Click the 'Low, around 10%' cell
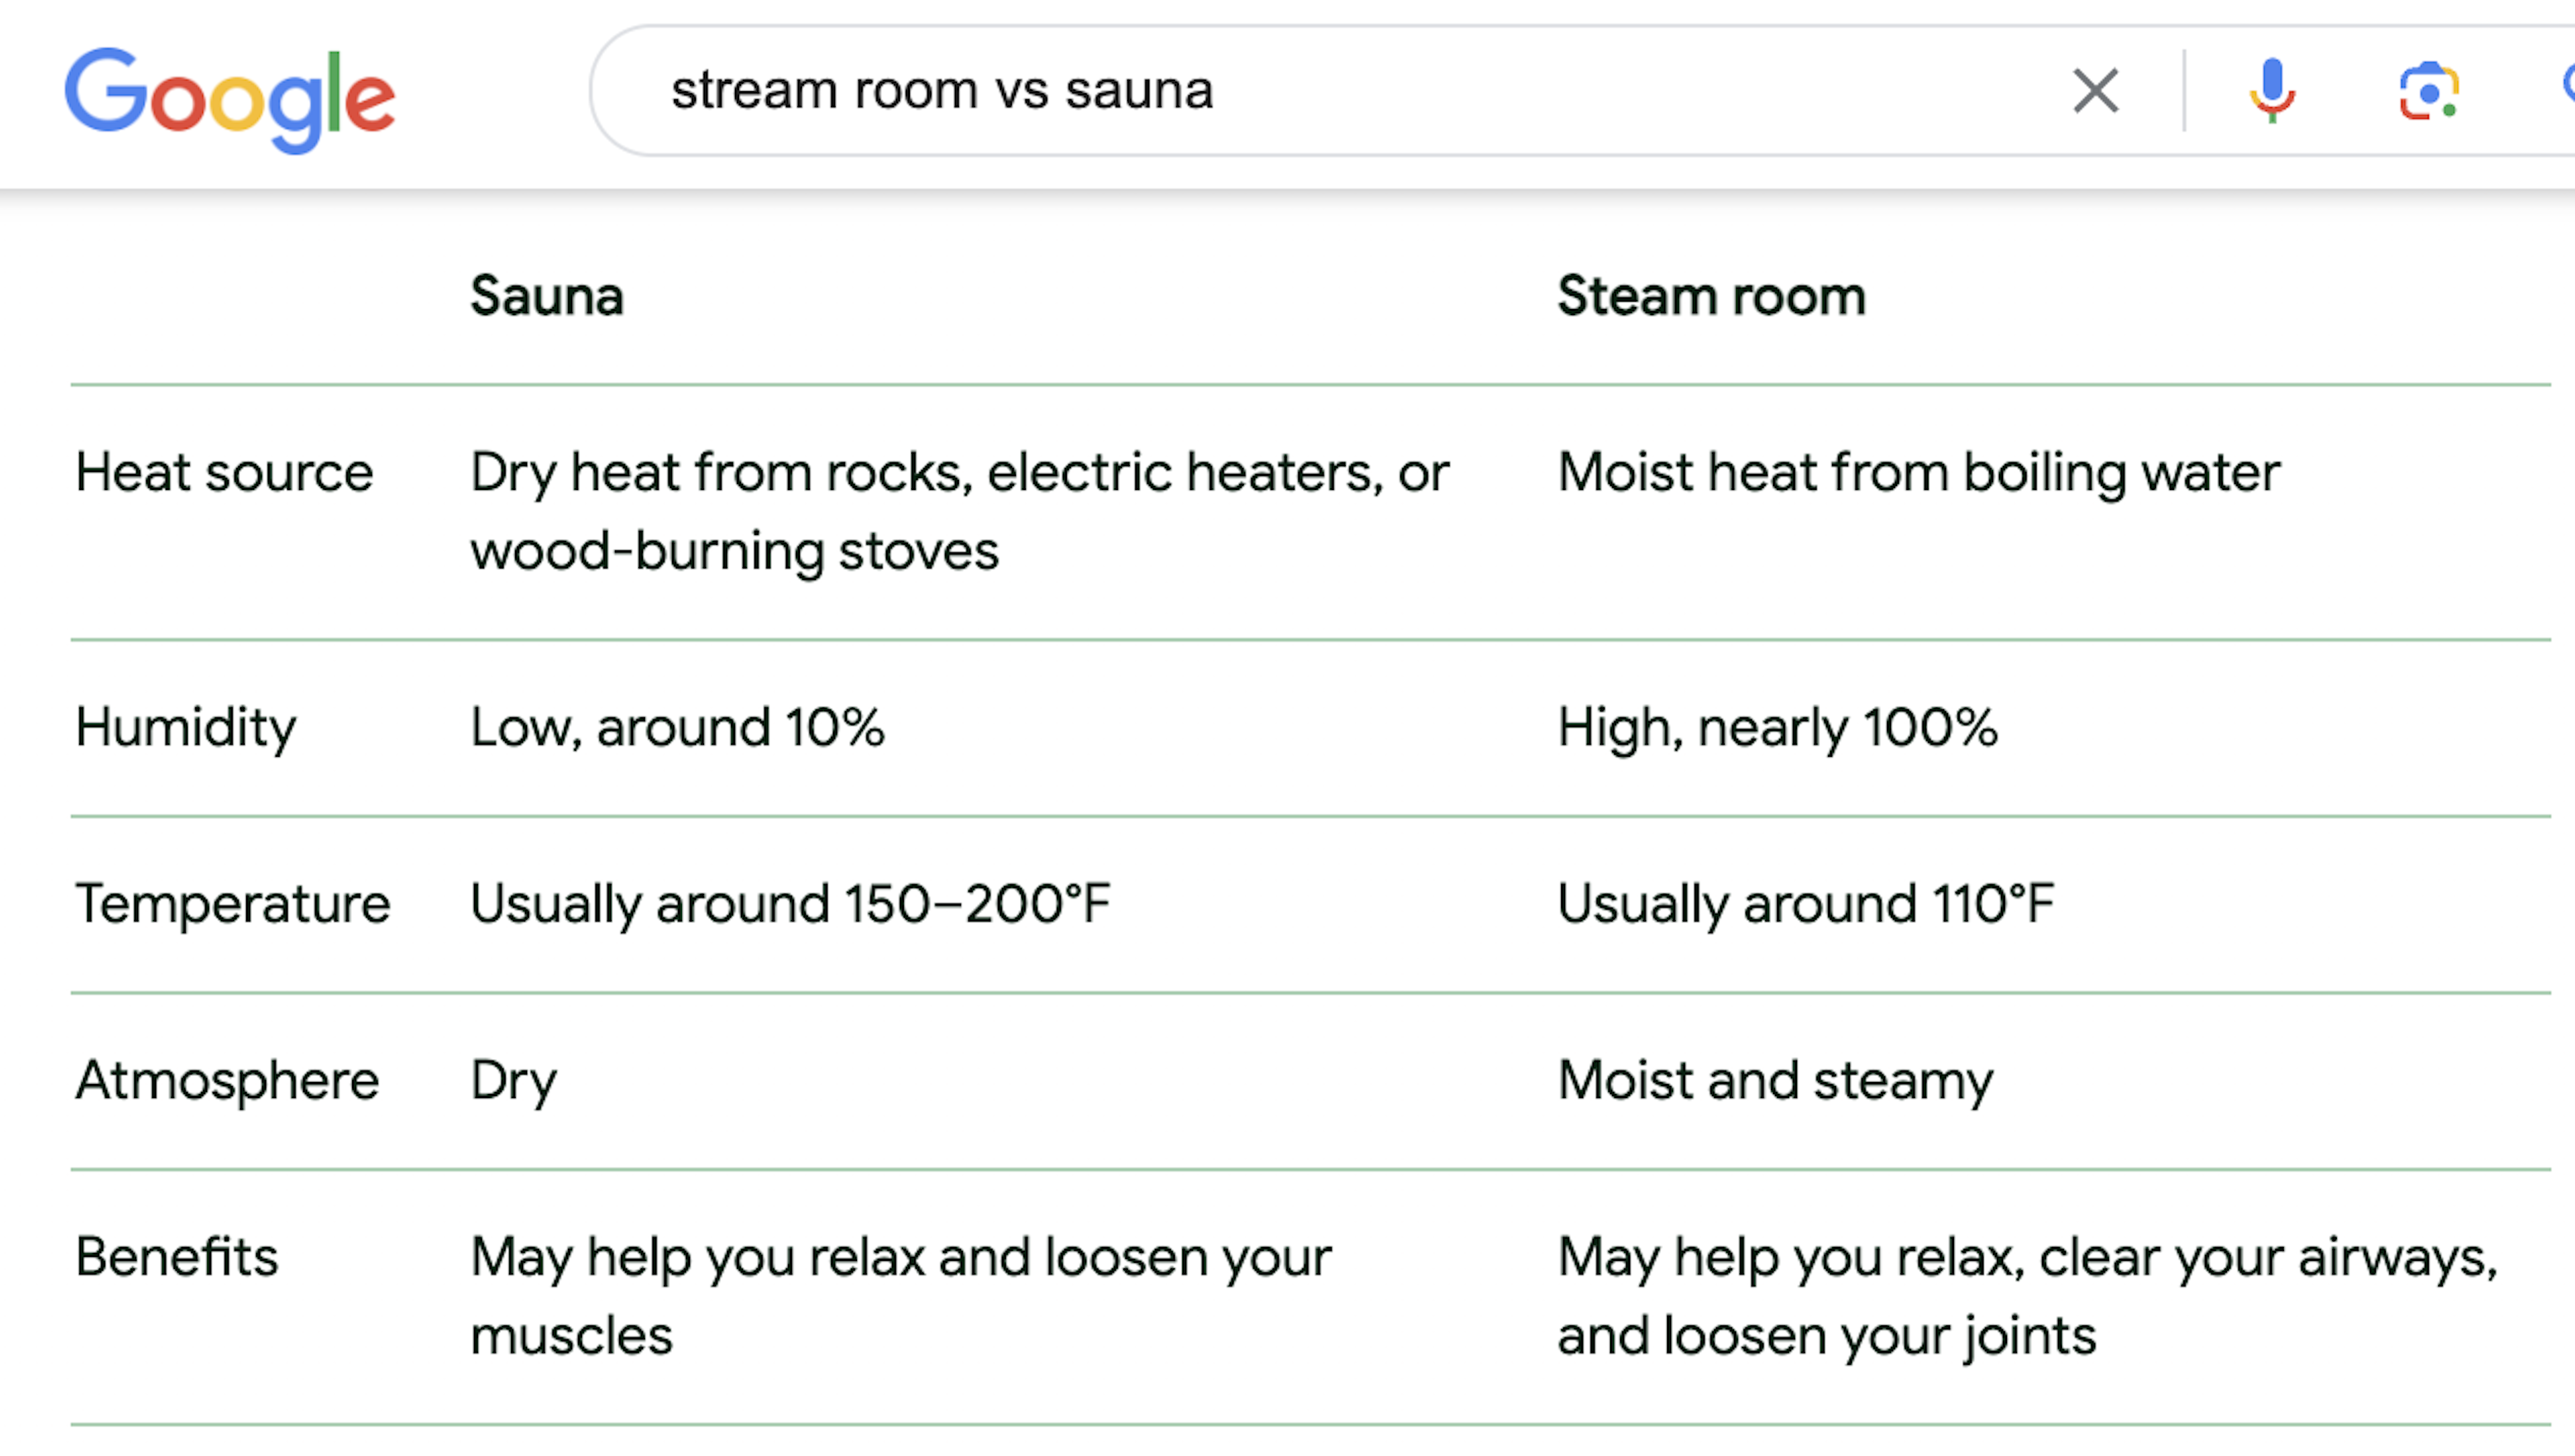Screen dimensions: 2575x1456 (x=677, y=727)
